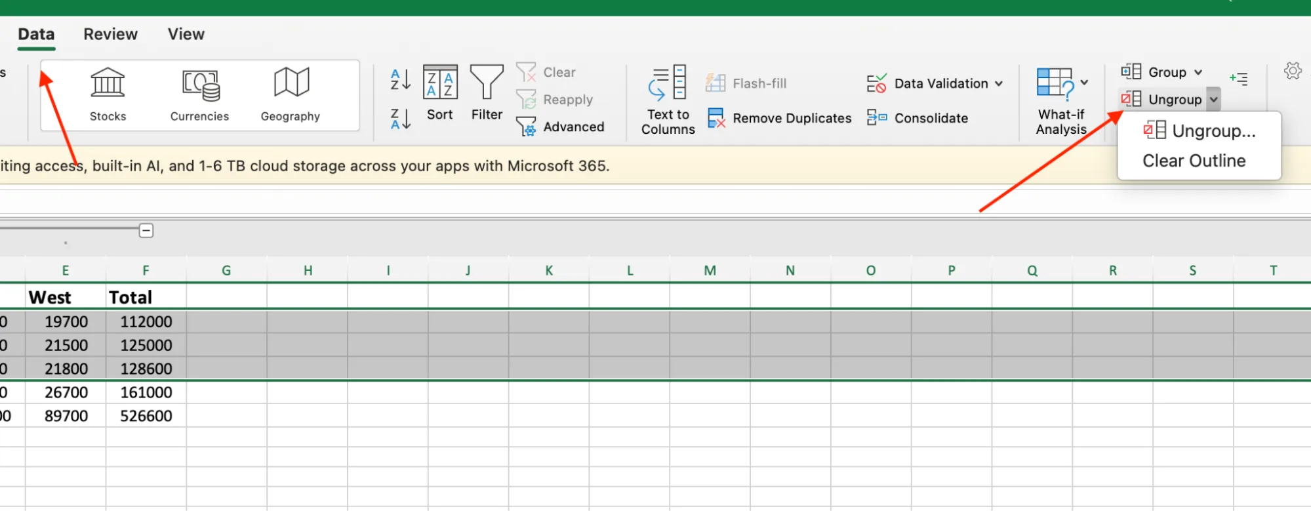Collapse the column outline minus button

pyautogui.click(x=146, y=230)
